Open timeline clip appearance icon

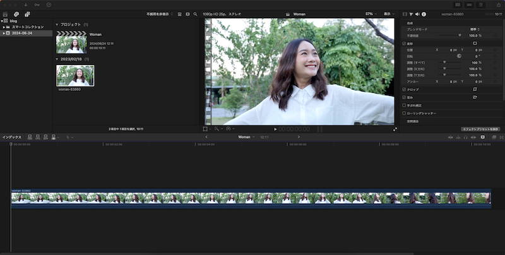pyautogui.click(x=482, y=137)
